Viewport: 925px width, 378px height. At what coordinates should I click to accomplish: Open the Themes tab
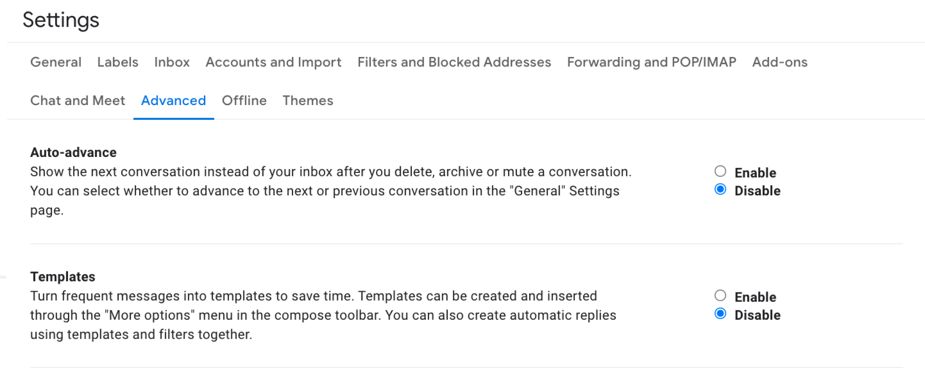coord(308,100)
